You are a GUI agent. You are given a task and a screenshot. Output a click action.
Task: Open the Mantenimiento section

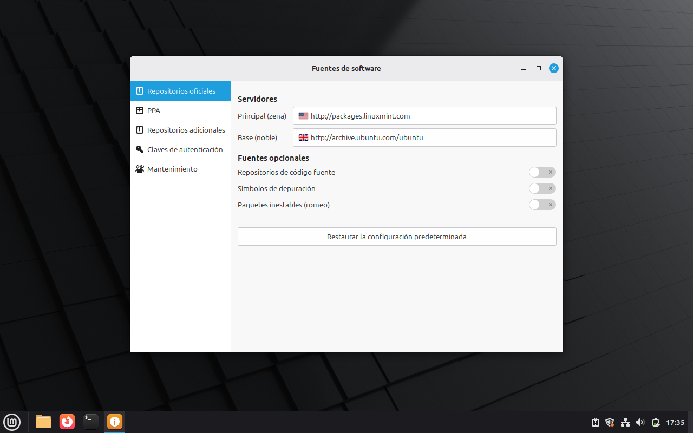[180, 169]
